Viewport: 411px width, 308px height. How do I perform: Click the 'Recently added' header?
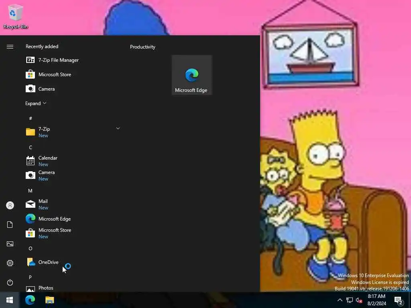pyautogui.click(x=42, y=47)
